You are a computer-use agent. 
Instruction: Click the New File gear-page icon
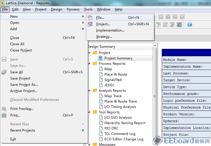pos(90,17)
